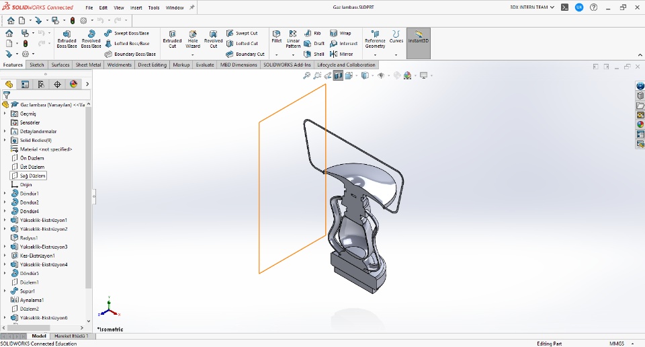The width and height of the screenshot is (645, 347).
Task: Switch to the Sheet Metal tab
Action: (x=88, y=65)
